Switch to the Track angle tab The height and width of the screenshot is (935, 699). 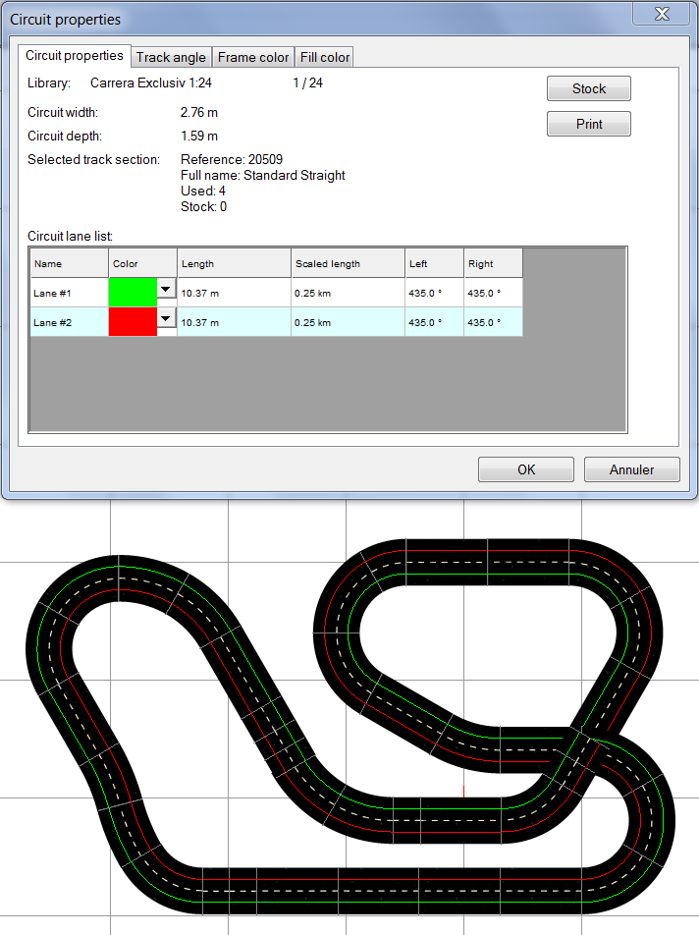[x=171, y=57]
